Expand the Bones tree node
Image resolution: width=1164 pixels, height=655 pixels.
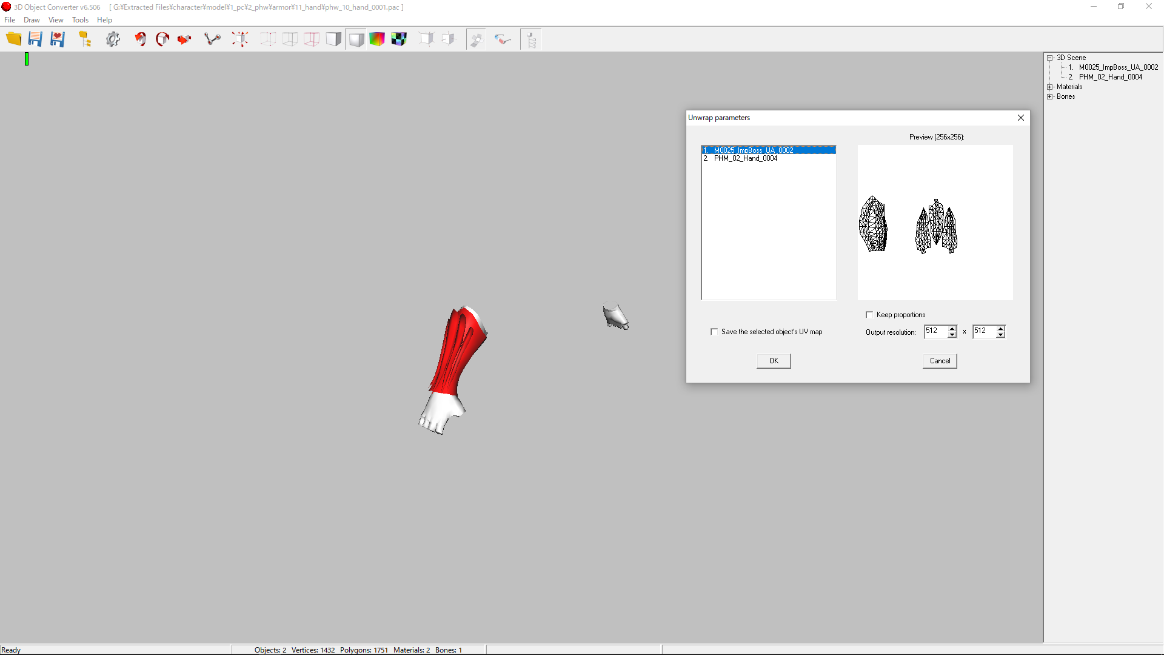1050,96
